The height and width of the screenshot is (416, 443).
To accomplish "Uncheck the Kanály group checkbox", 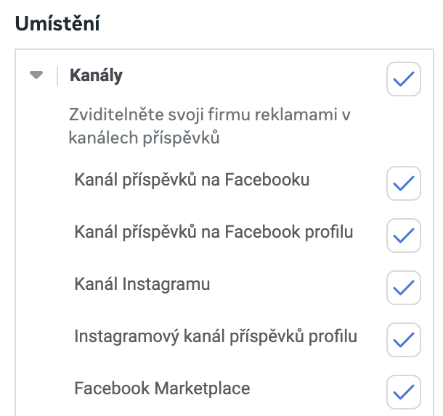I will click(403, 79).
